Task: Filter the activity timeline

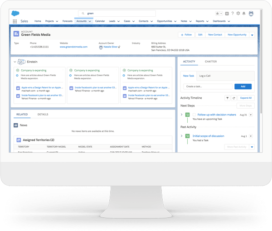Action: [x=227, y=98]
